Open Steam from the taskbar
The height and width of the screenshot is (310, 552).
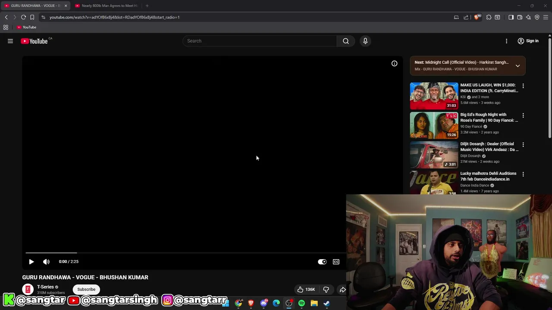(326, 303)
